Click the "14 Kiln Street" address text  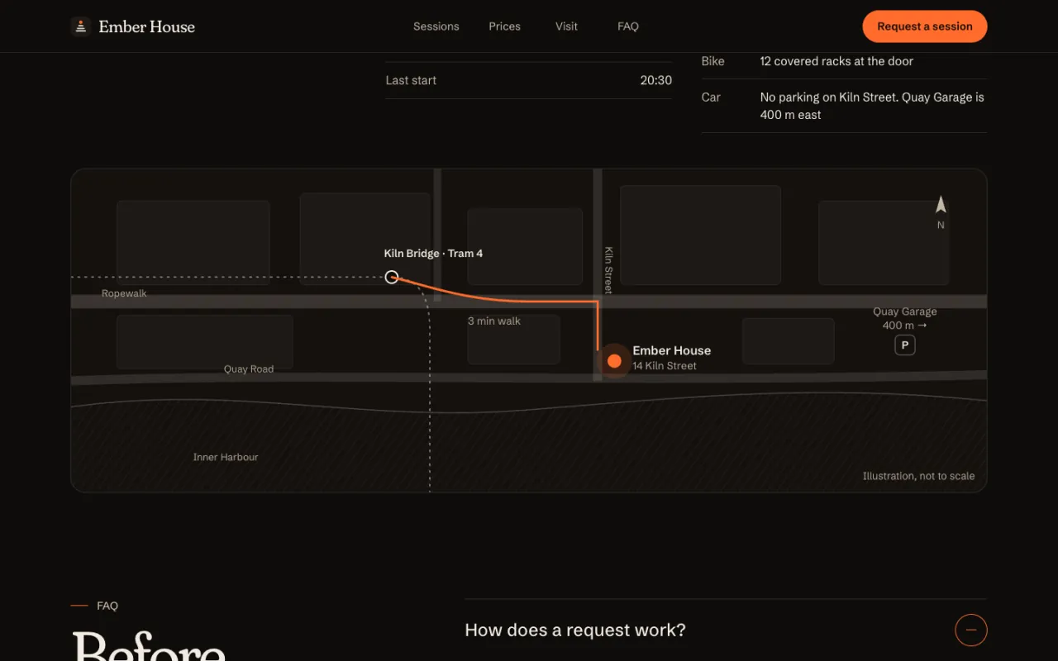pos(665,366)
